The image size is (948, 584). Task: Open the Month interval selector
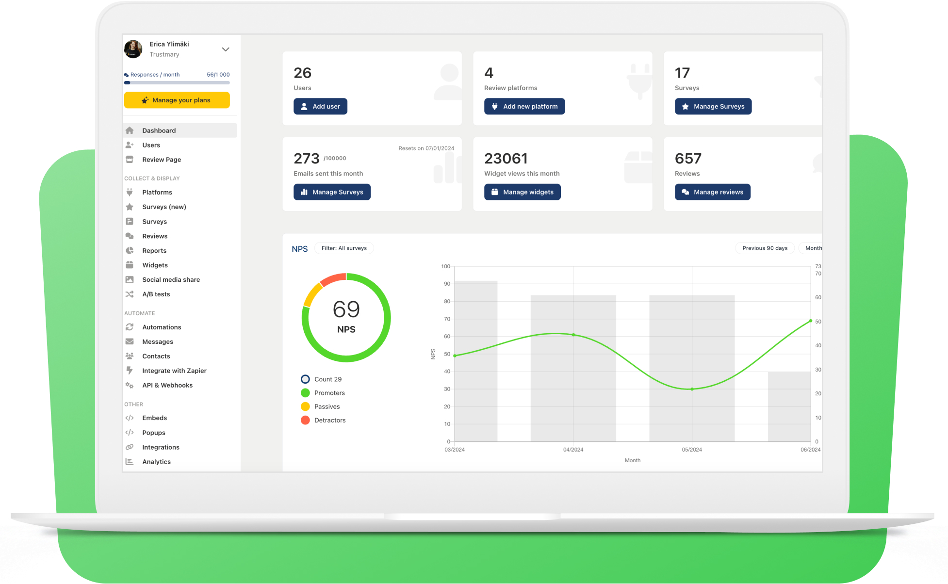[815, 248]
